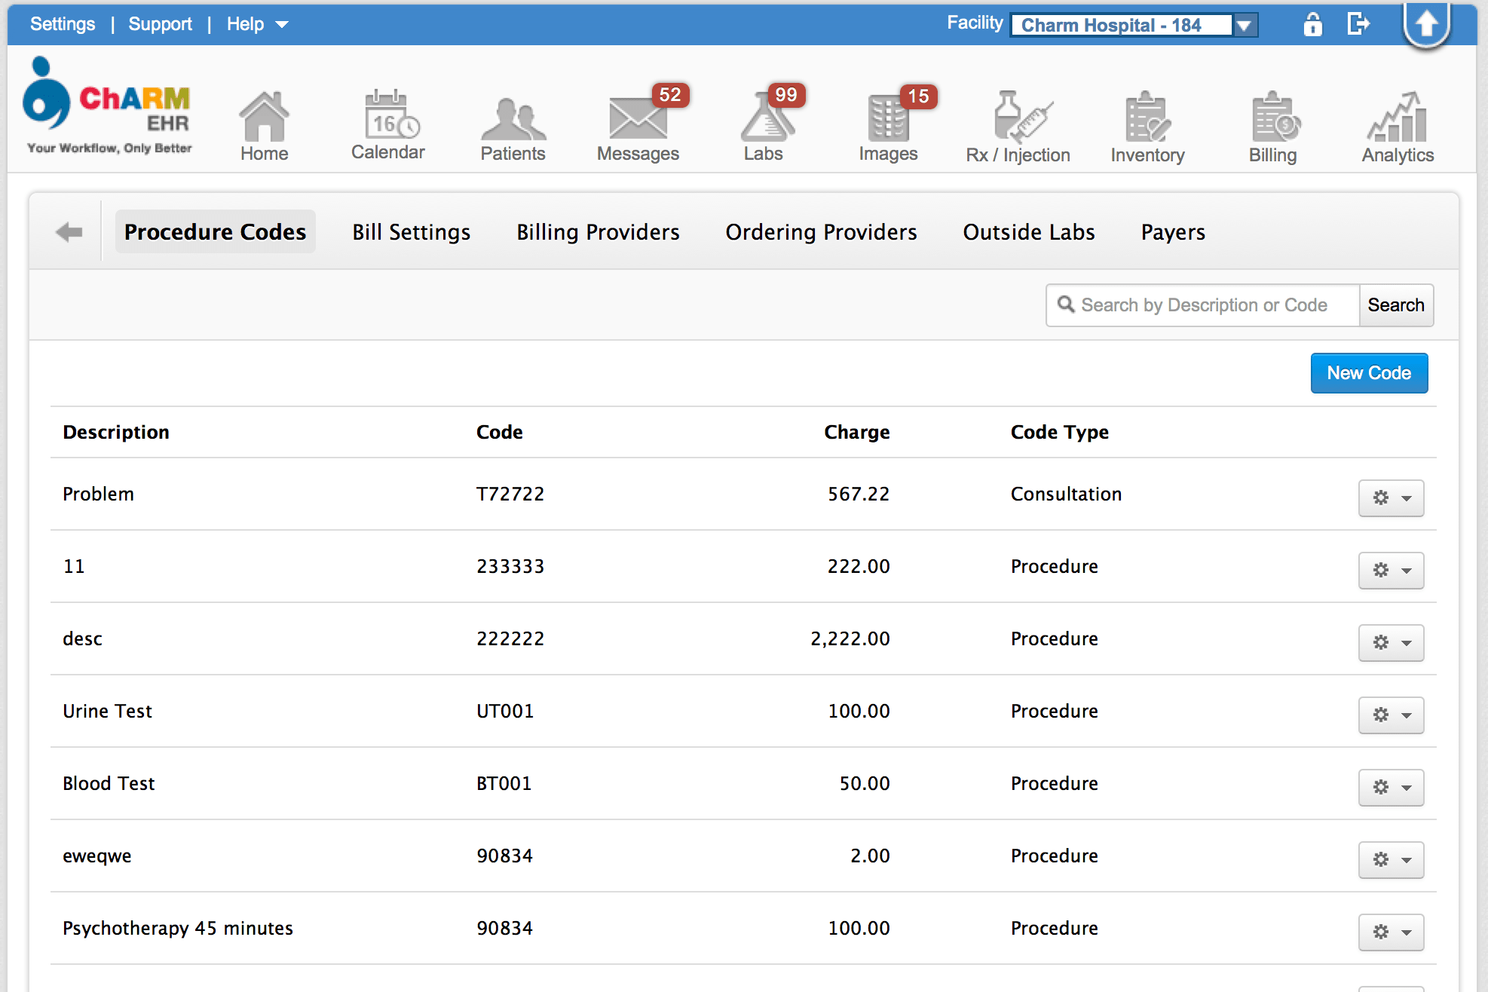Screen dimensions: 1488x992
Task: Click the back arrow beside Procedure Codes
Action: tap(69, 232)
